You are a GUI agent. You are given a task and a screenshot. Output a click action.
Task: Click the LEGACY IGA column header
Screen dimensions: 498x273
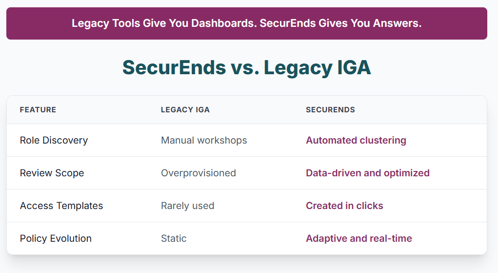185,110
